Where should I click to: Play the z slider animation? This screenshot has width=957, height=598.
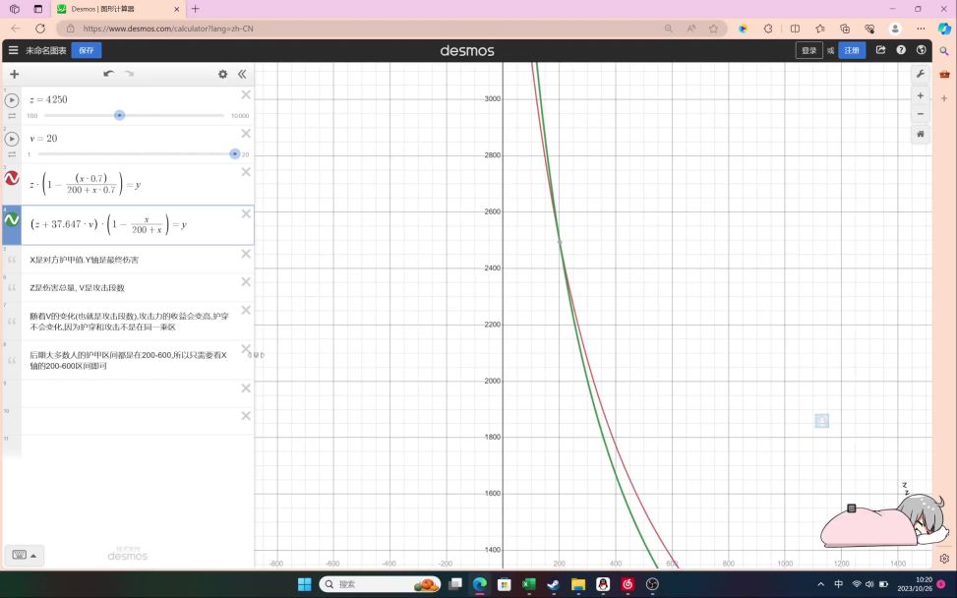click(12, 100)
